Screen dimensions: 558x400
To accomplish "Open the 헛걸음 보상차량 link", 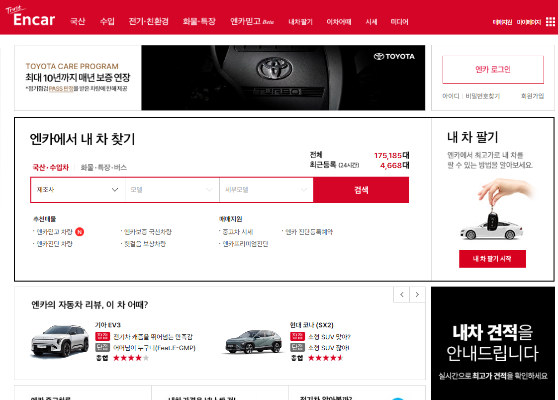I will [x=145, y=244].
